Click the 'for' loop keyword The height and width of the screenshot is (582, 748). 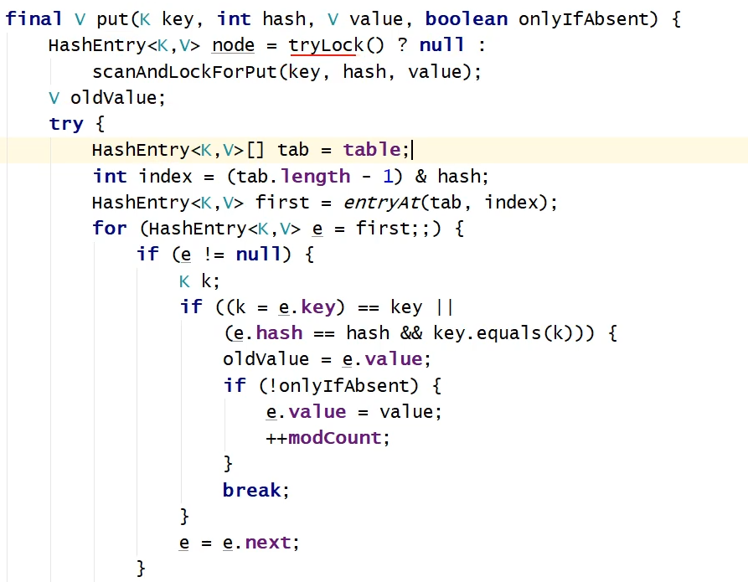[x=110, y=229]
